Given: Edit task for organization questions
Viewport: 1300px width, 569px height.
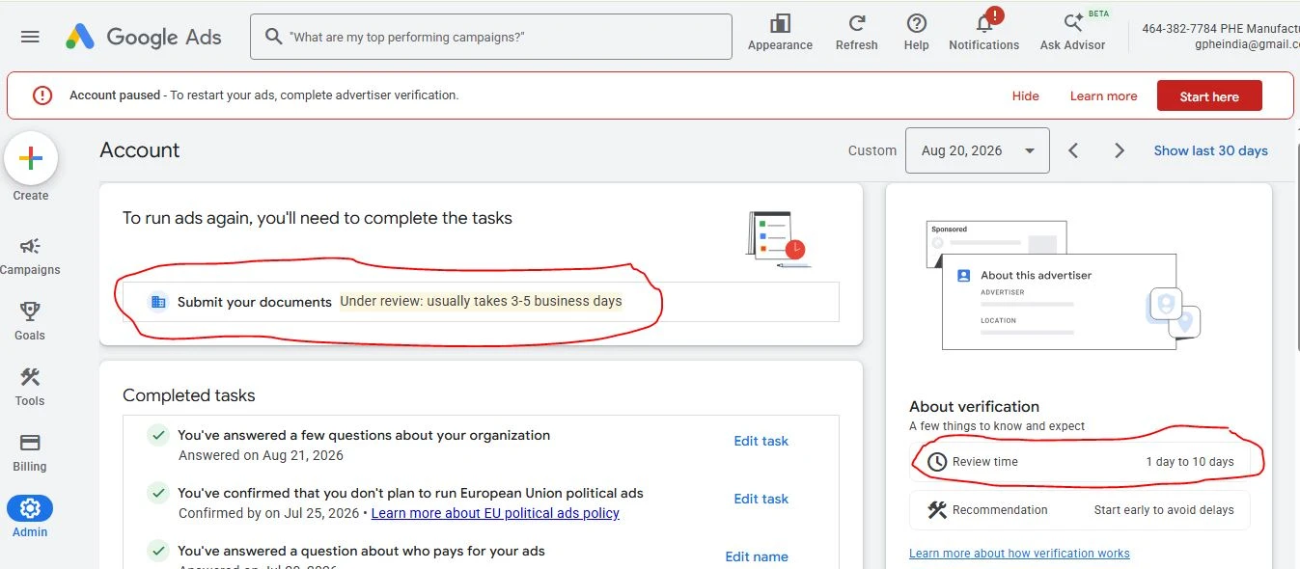Looking at the screenshot, I should tap(761, 441).
